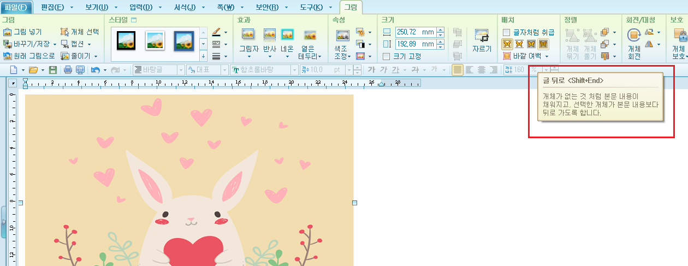Select first wrap style: square (어울림)
The height and width of the screenshot is (266, 688).
(x=507, y=44)
